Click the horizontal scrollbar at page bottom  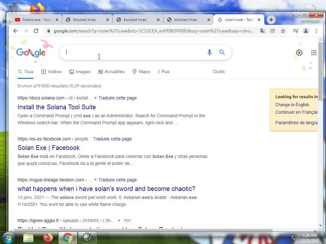[143, 230]
